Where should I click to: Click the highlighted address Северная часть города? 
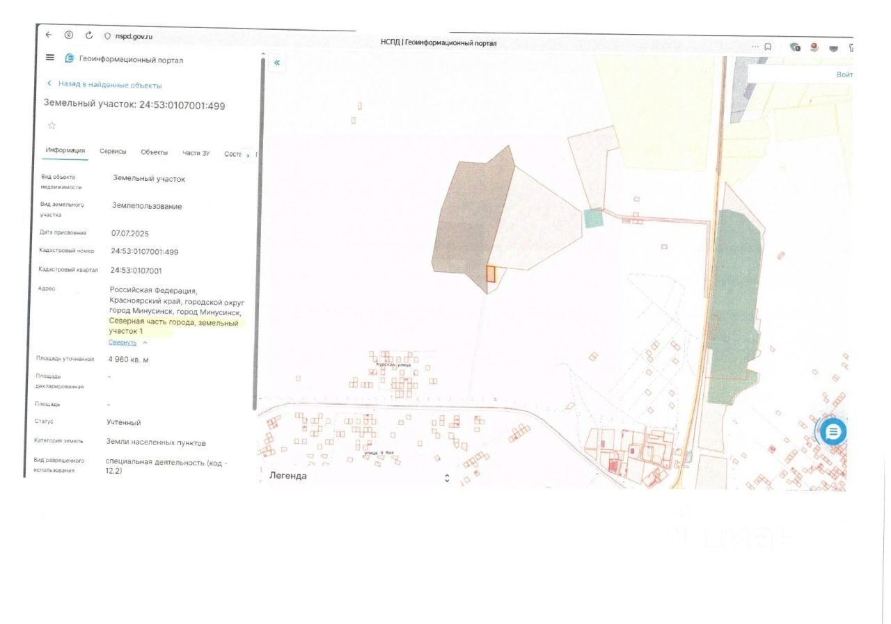[152, 323]
